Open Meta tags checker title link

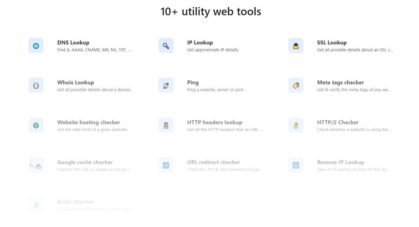[x=340, y=82]
